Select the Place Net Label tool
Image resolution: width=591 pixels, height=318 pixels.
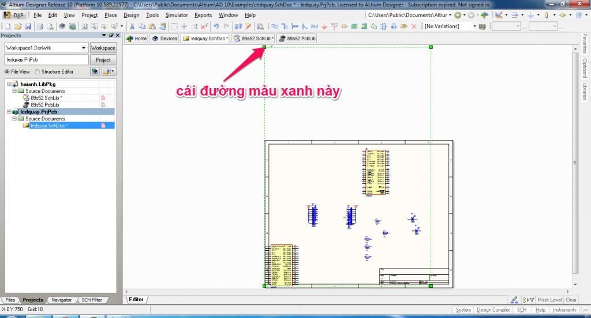point(315,26)
